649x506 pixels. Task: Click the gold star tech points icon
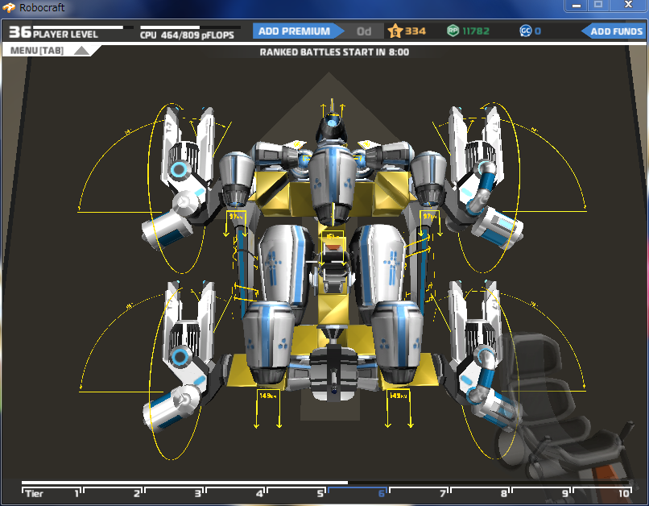395,31
